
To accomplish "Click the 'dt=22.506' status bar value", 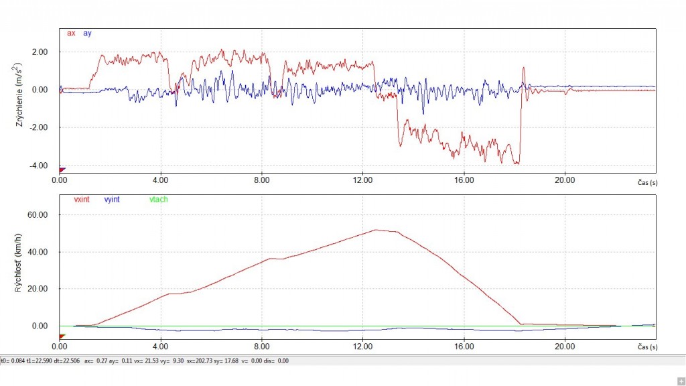I will tap(66, 361).
